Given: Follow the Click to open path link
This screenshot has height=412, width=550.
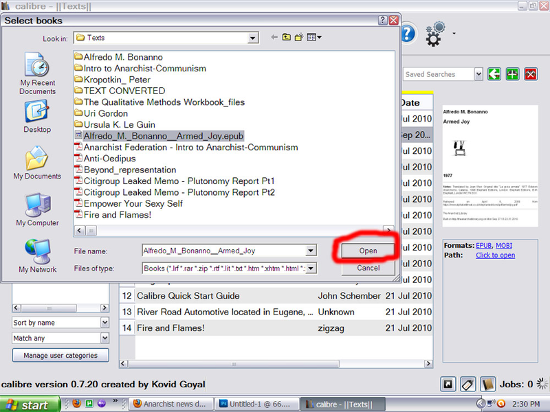Looking at the screenshot, I should tap(495, 255).
